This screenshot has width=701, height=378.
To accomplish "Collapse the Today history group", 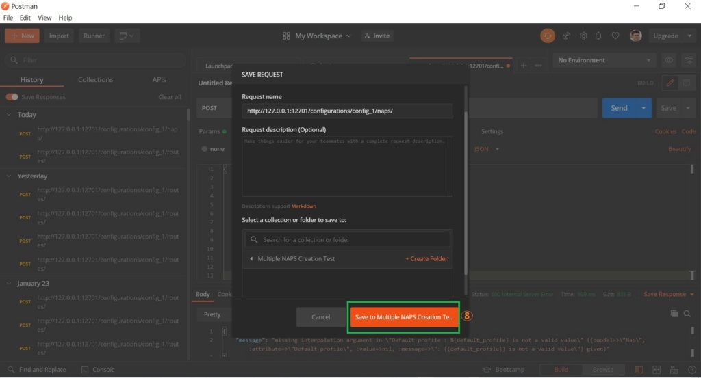I will pos(8,115).
